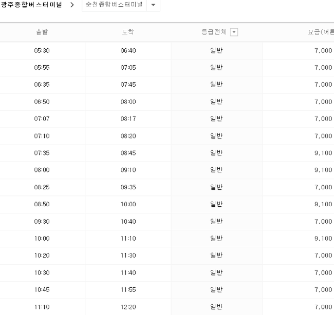Click the 9,100 fare for 07:35 departure
Image resolution: width=334 pixels, height=315 pixels.
[323, 153]
